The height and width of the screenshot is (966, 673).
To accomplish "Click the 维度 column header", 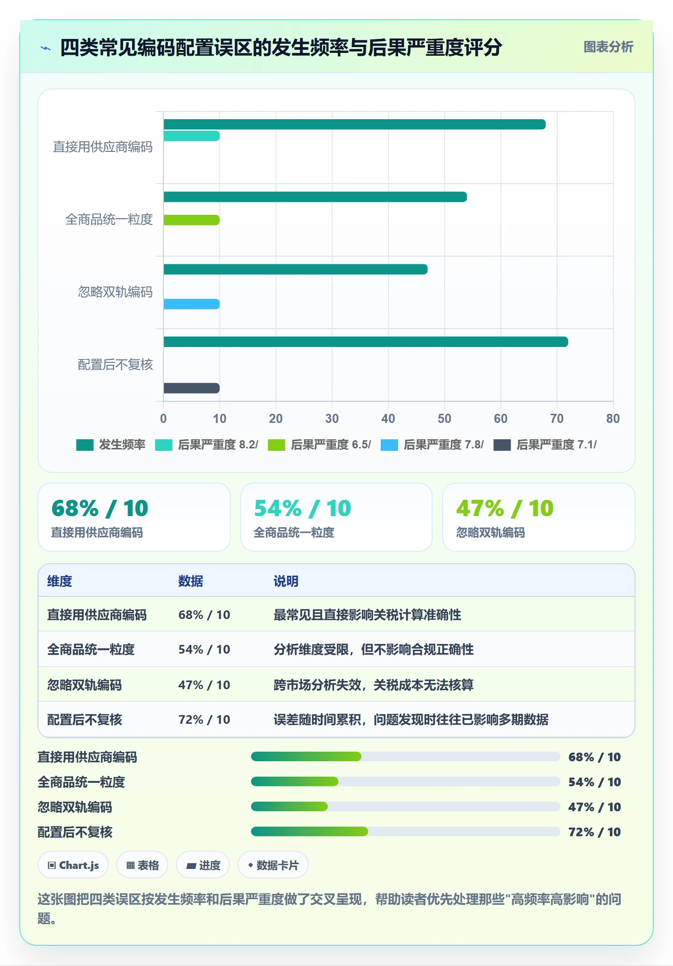I will (x=60, y=582).
